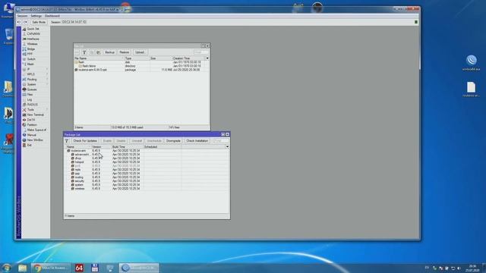Select the wireless package row
The width and height of the screenshot is (486, 273).
click(x=147, y=189)
